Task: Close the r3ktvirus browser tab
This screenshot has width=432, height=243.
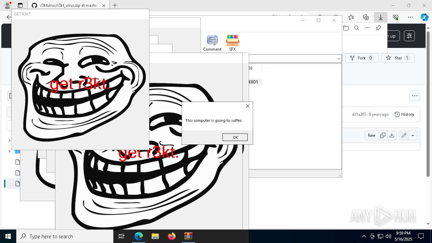Action: (x=104, y=5)
